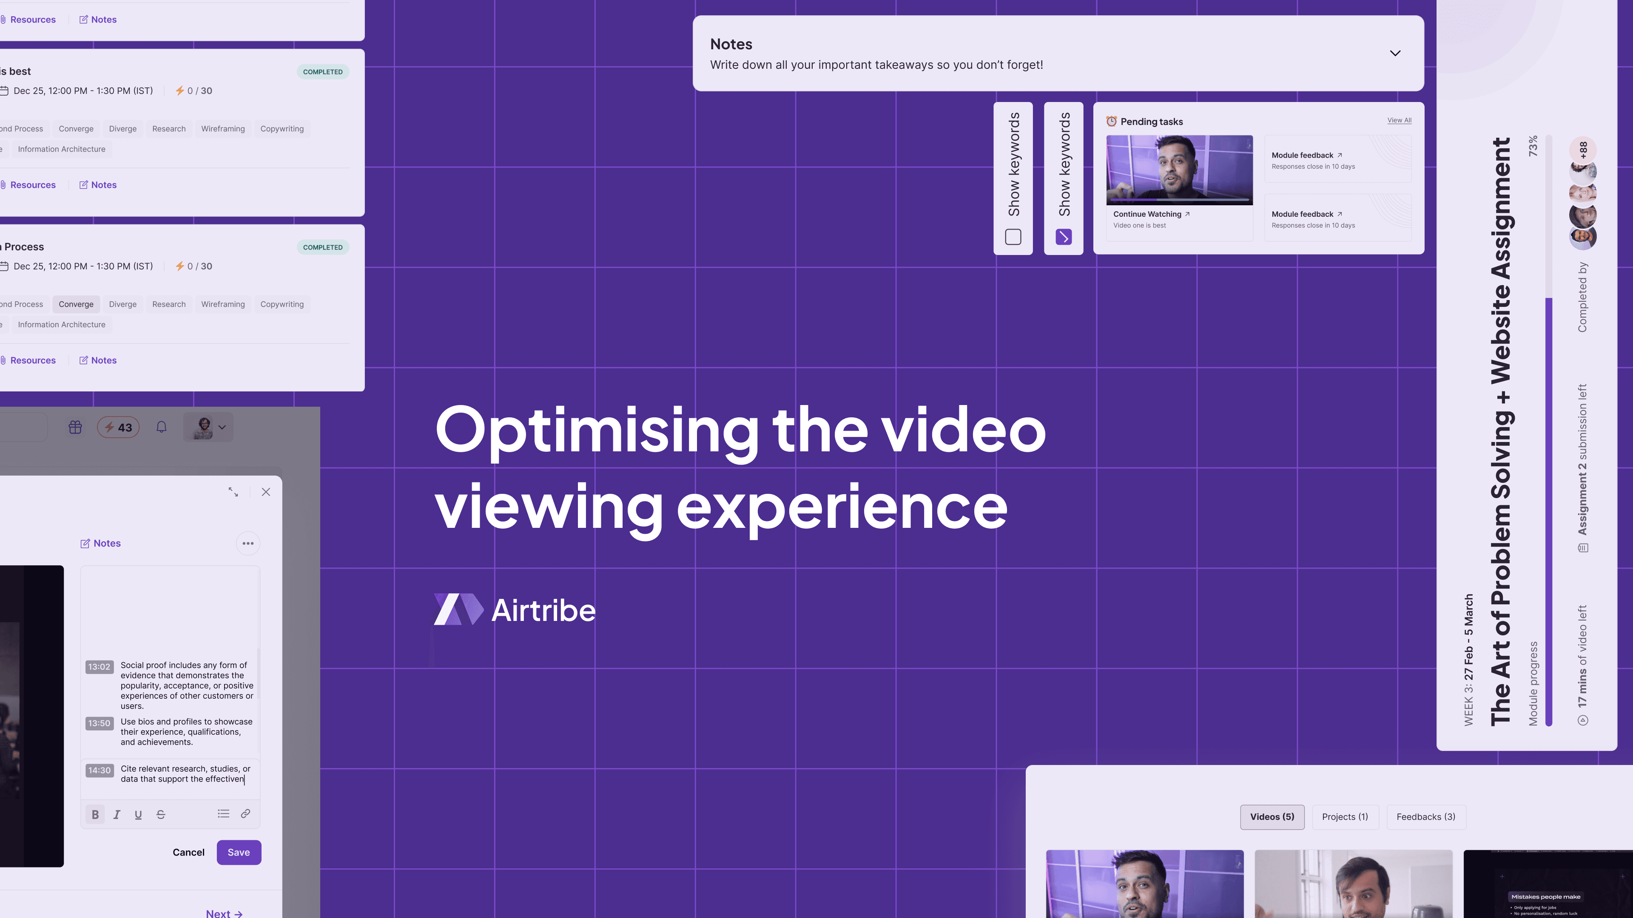Switch to the Projects (1) tab
The width and height of the screenshot is (1633, 918).
tap(1345, 817)
